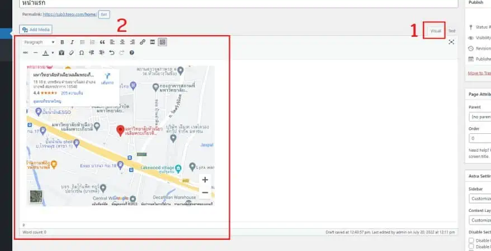Image resolution: width=491 pixels, height=251 pixels.
Task: Tick the second checkbox under Disable Sections
Action: point(471,247)
